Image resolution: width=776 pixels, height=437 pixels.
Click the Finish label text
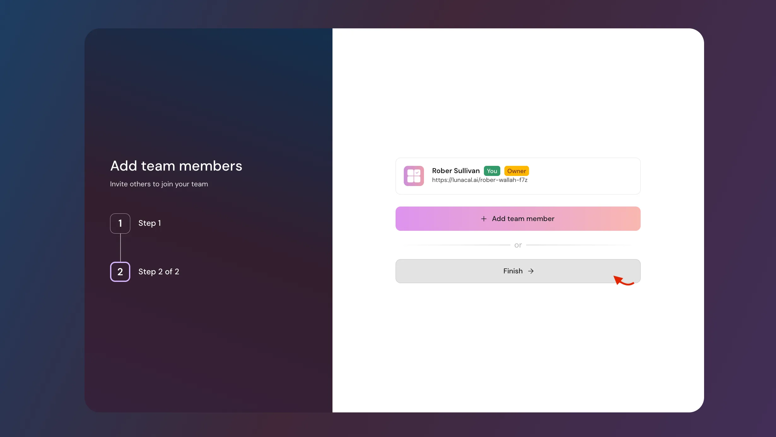(x=513, y=271)
